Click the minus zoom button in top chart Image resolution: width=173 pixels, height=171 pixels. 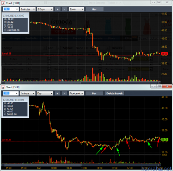click(x=65, y=9)
